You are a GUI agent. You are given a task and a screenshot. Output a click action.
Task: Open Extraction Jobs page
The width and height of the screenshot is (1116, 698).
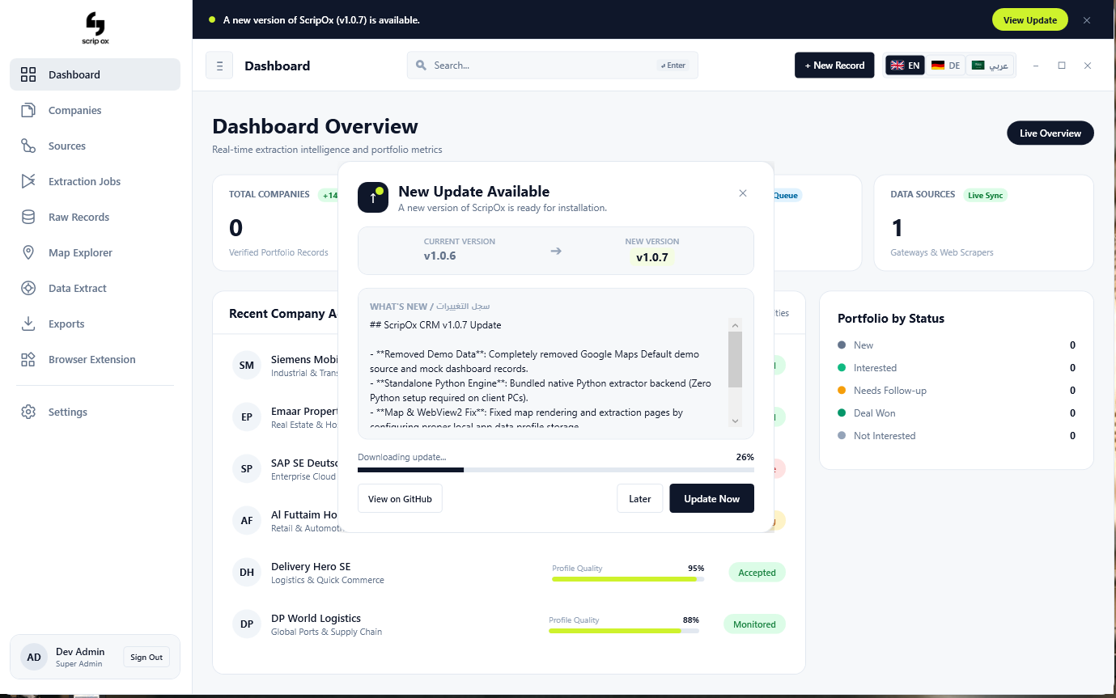tap(95, 181)
